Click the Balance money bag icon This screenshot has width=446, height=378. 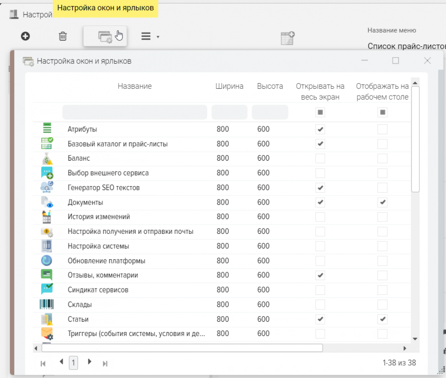pos(47,158)
